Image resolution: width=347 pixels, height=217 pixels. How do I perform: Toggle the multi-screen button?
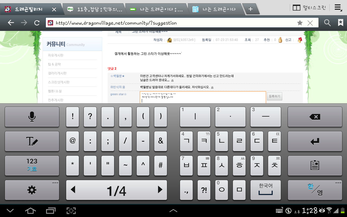[310, 8]
